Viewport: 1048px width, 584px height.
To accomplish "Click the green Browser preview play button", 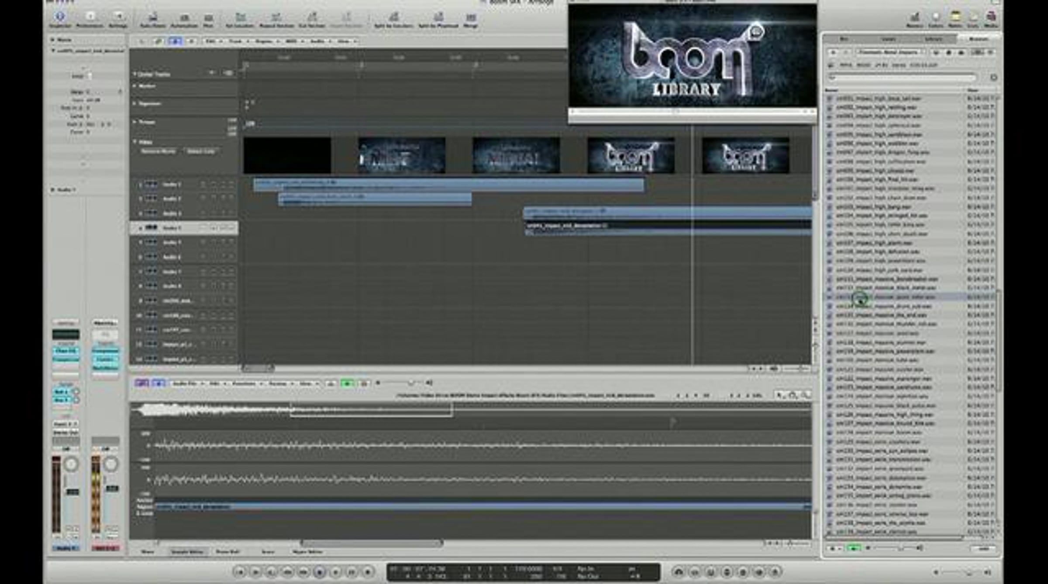I will coord(853,548).
